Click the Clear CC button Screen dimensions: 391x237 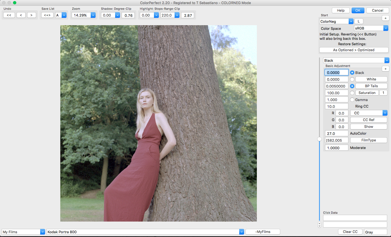click(x=350, y=232)
